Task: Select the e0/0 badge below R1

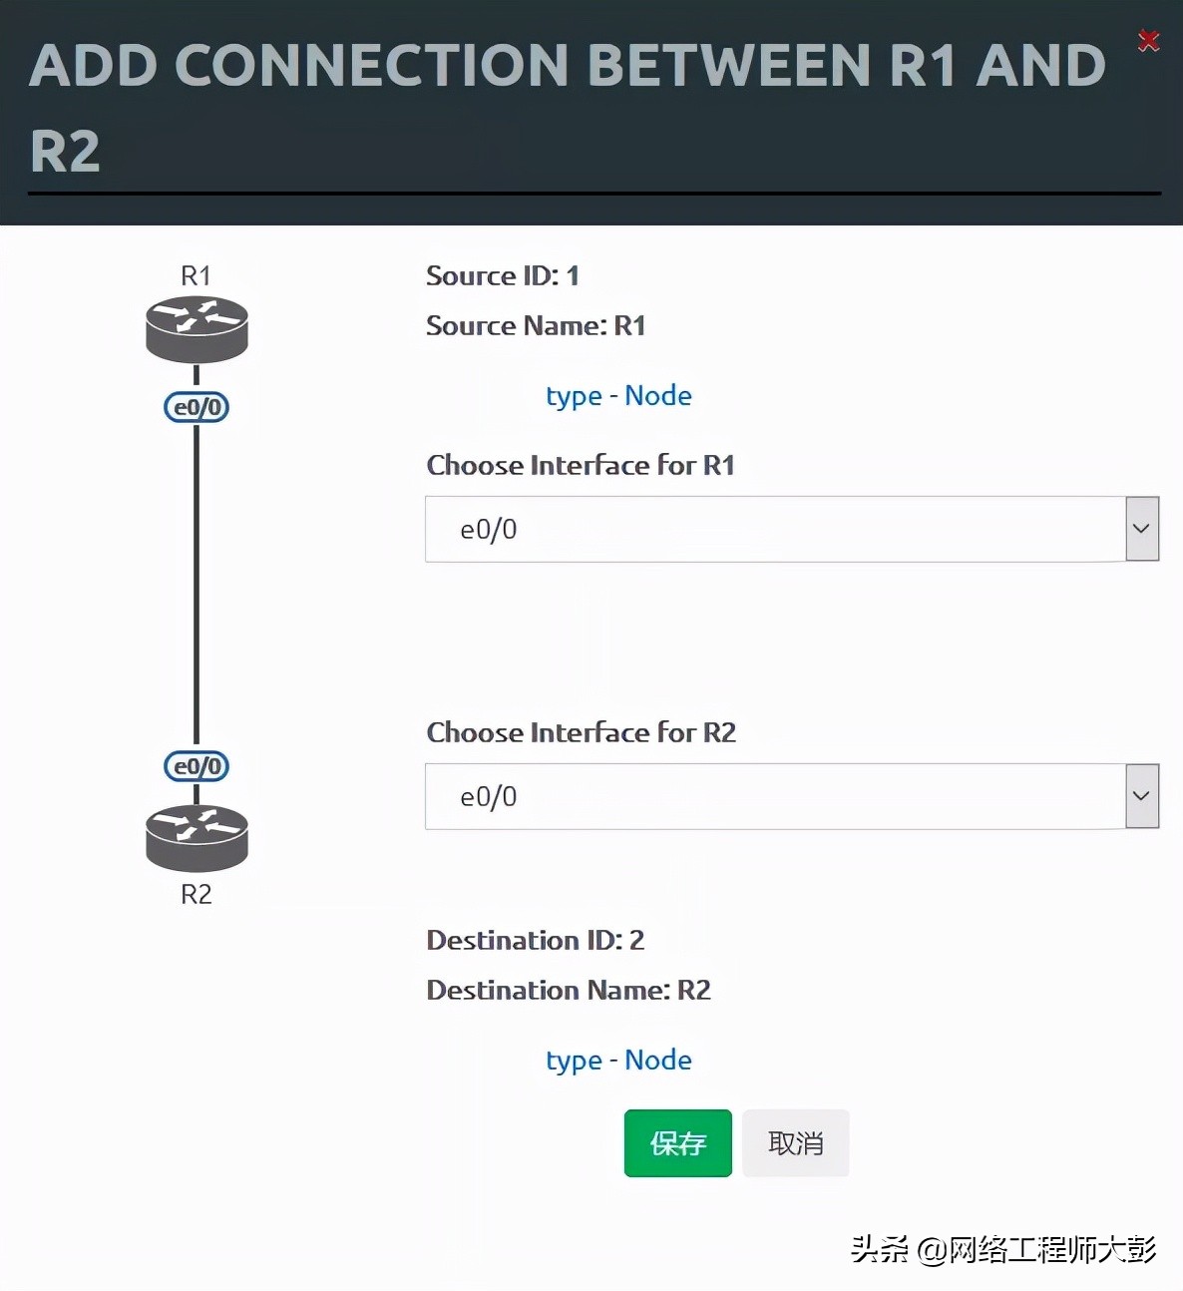Action: coord(197,407)
